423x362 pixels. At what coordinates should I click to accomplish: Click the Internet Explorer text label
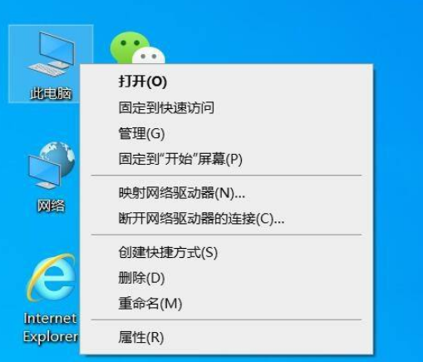point(51,328)
